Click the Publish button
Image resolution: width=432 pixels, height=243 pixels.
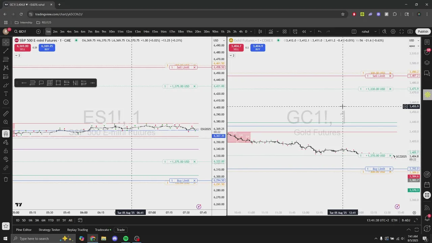423,31
